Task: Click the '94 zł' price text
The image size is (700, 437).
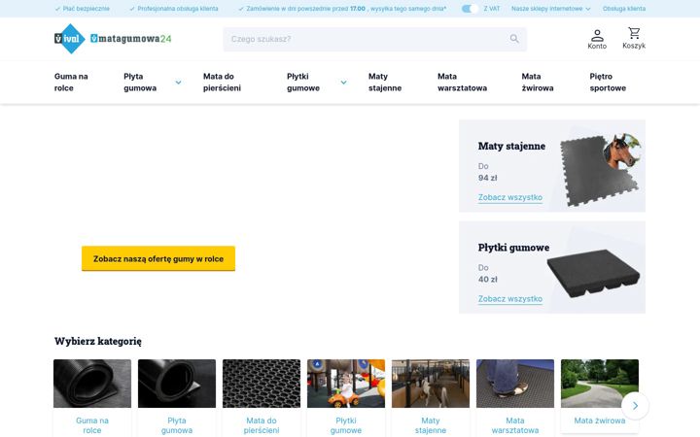Action: tap(487, 178)
